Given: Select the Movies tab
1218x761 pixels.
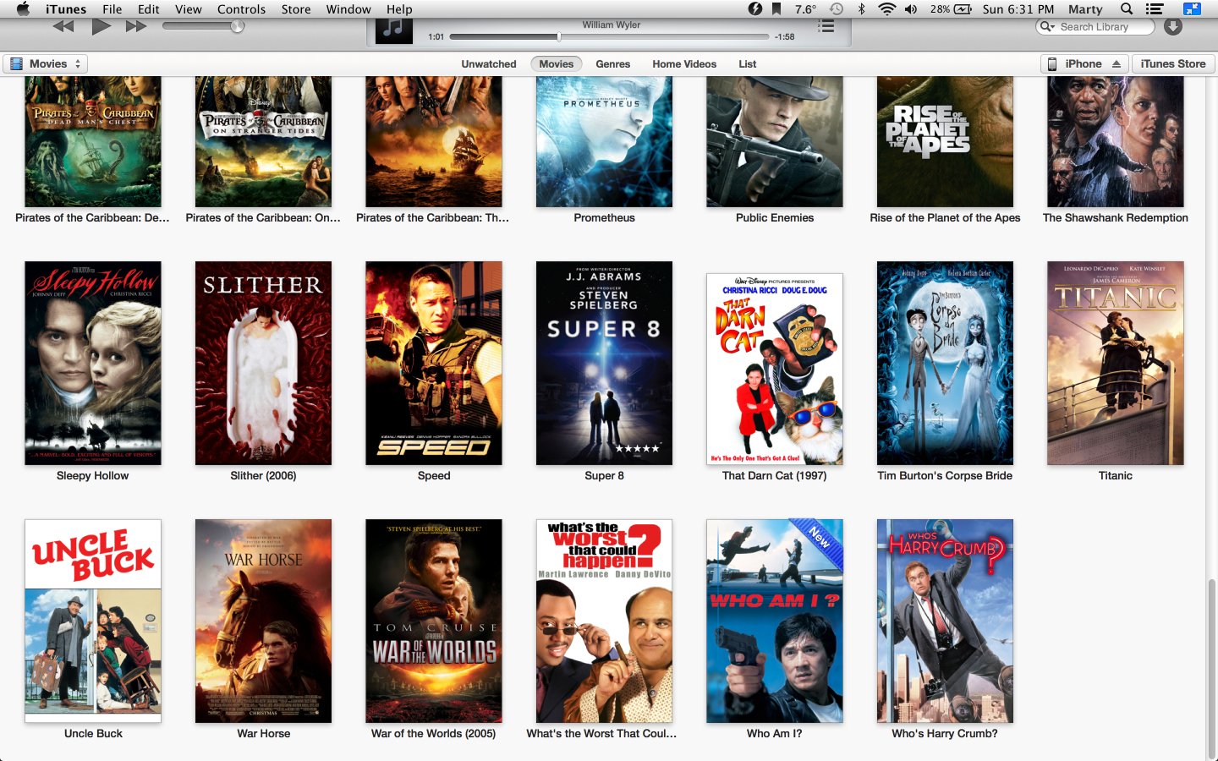Looking at the screenshot, I should pyautogui.click(x=557, y=64).
